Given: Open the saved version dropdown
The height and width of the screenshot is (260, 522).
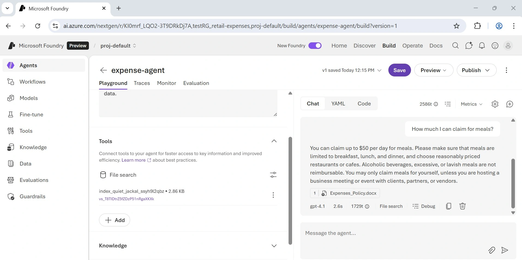Looking at the screenshot, I should pos(352,70).
